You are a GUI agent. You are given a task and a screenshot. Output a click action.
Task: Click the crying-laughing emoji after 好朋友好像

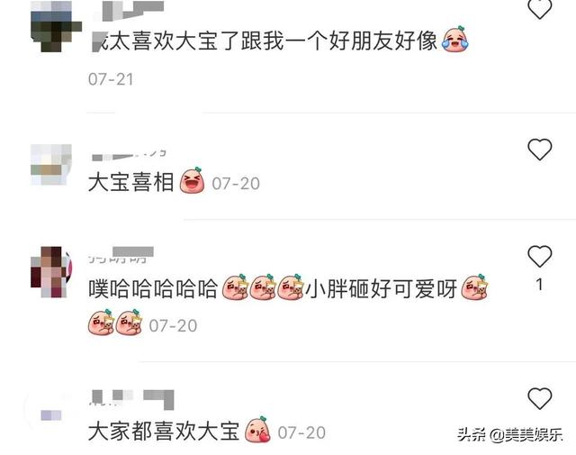click(454, 40)
